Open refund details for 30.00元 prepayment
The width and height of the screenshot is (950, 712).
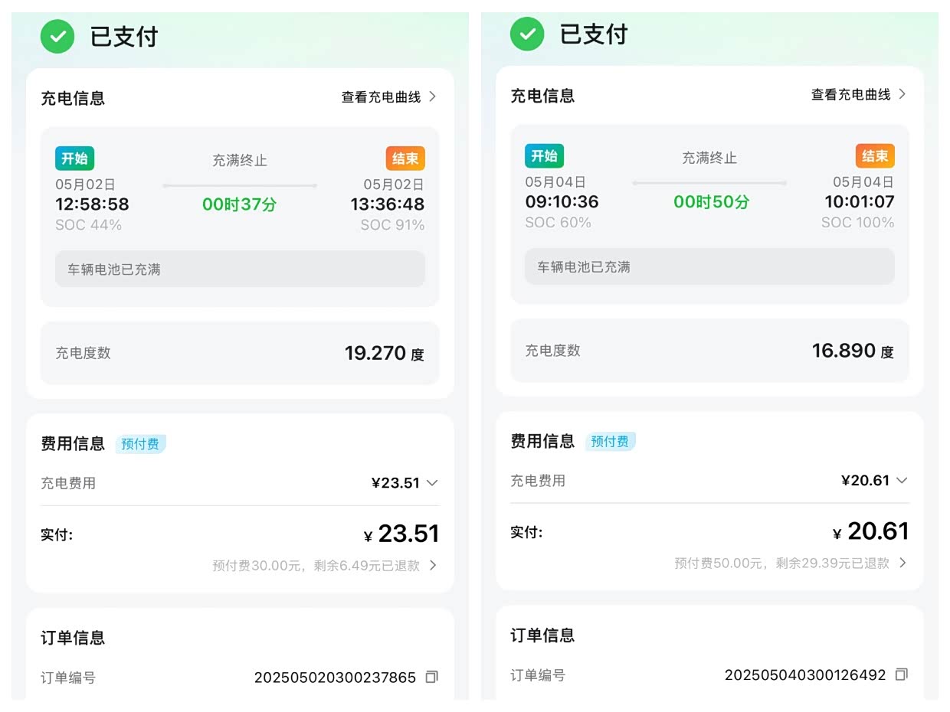tap(433, 566)
